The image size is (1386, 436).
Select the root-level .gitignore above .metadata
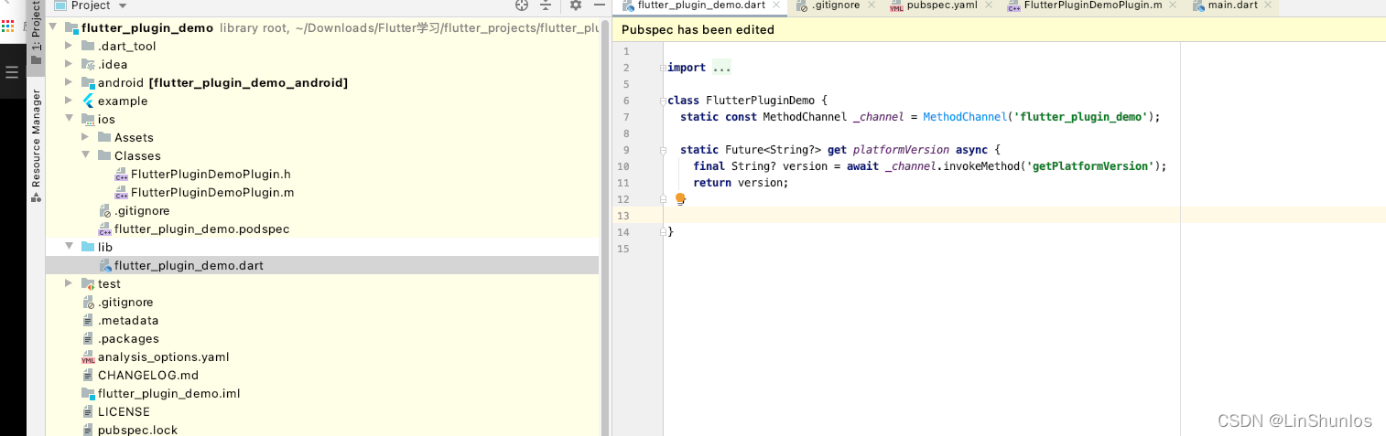point(125,302)
